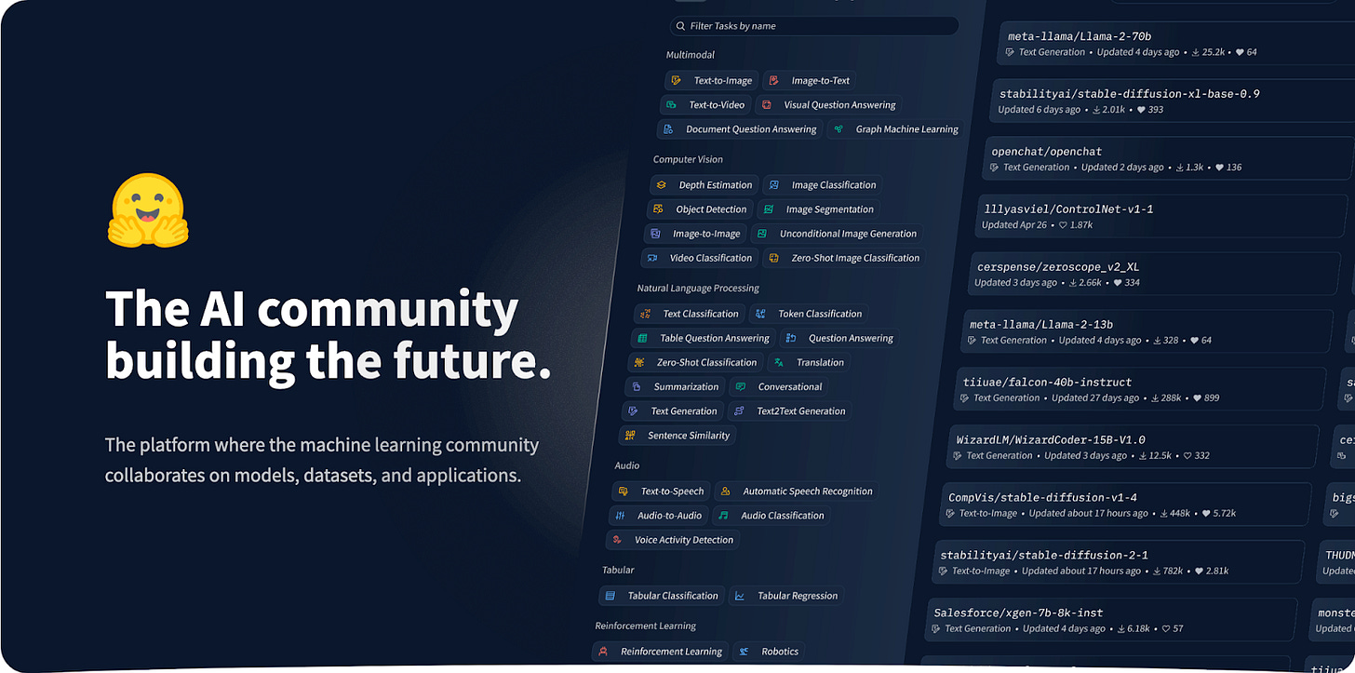Click the Conversational icon

pyautogui.click(x=741, y=386)
